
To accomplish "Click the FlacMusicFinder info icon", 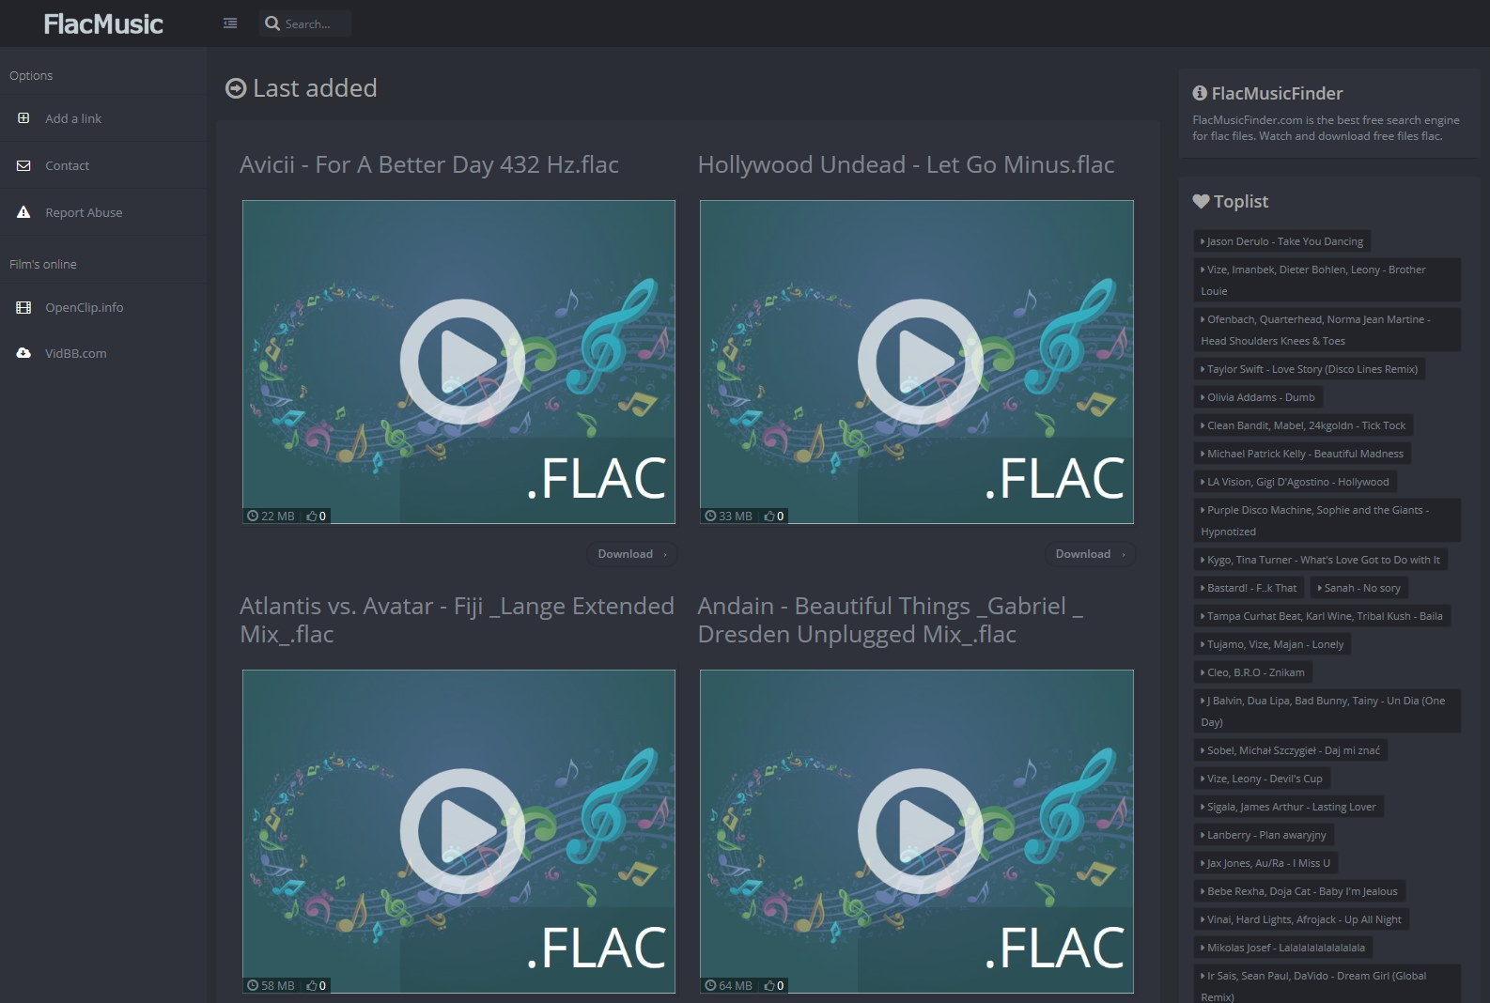I will pos(1200,93).
